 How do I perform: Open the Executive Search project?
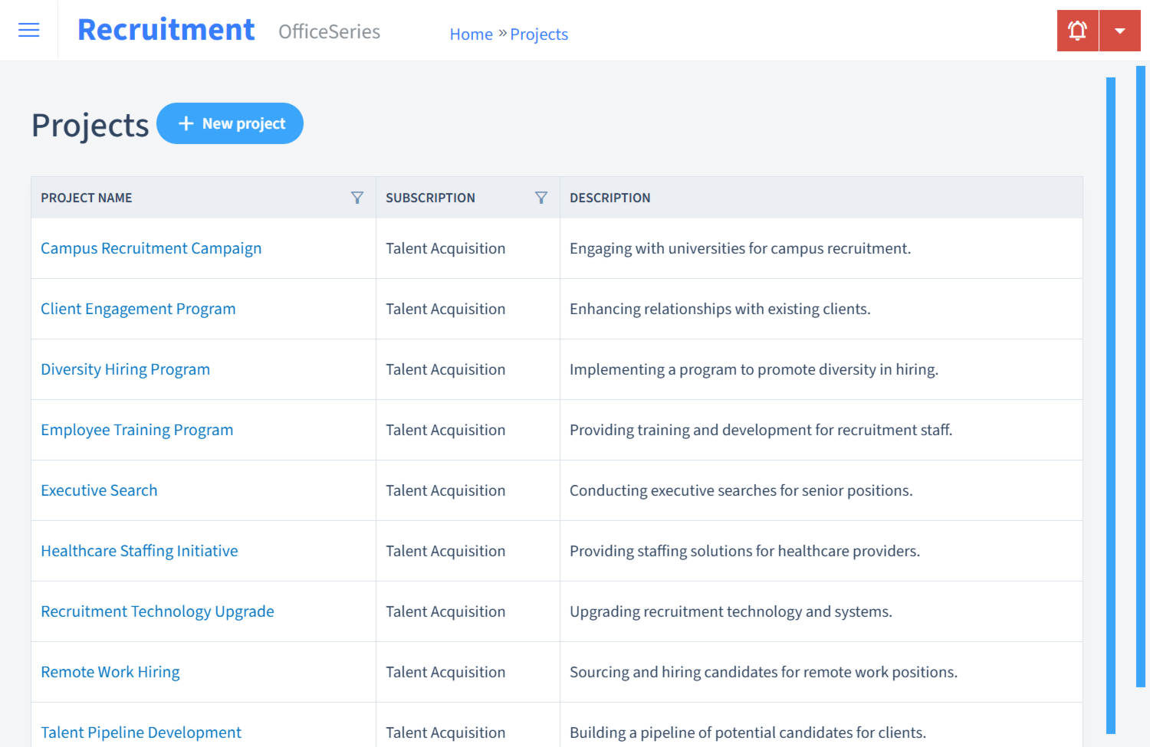coord(99,490)
